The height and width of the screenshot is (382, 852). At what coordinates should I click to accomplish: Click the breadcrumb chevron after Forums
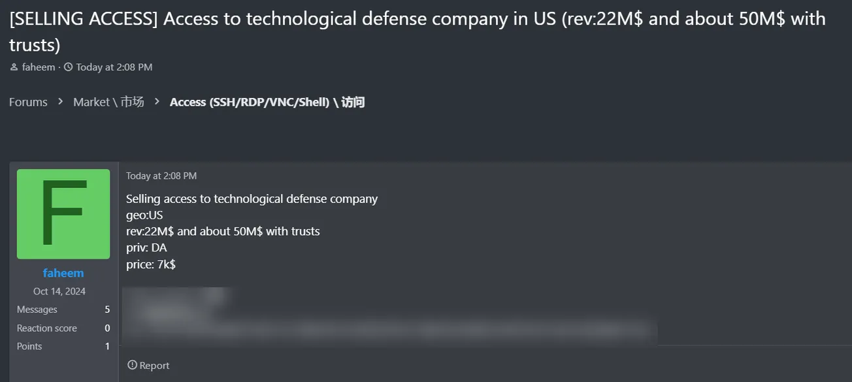pos(59,102)
